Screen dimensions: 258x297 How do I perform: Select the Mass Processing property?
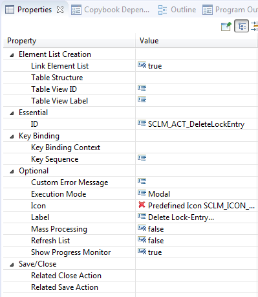[59, 229]
